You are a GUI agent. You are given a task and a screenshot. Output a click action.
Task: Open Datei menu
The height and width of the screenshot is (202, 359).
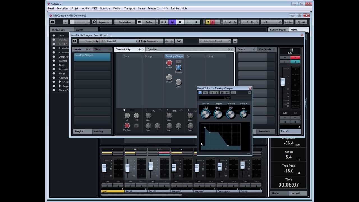coord(51,8)
